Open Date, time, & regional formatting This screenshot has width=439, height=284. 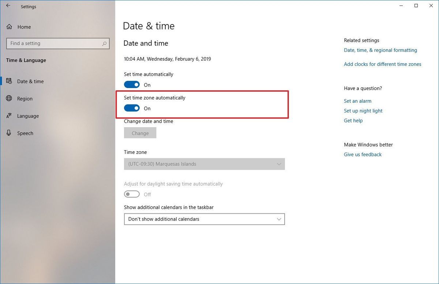point(380,50)
